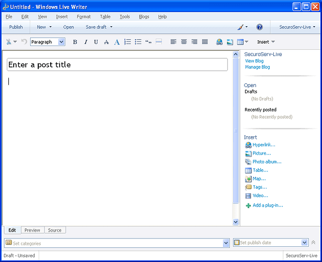322x262 pixels.
Task: Align text left
Action: point(173,42)
